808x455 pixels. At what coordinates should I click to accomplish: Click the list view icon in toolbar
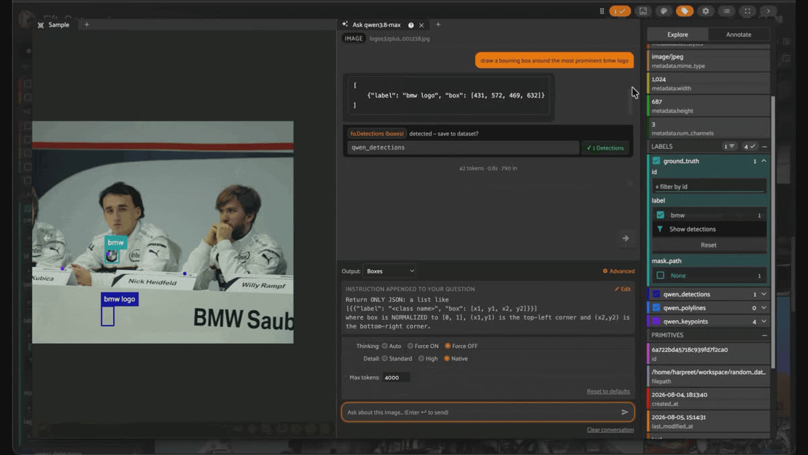727,11
